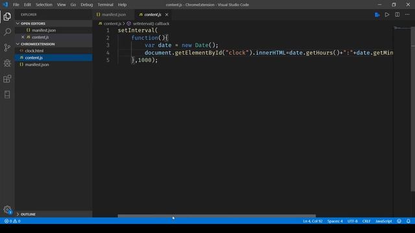Click the horizontal editor scrollbar
415x233 pixels.
[217, 216]
